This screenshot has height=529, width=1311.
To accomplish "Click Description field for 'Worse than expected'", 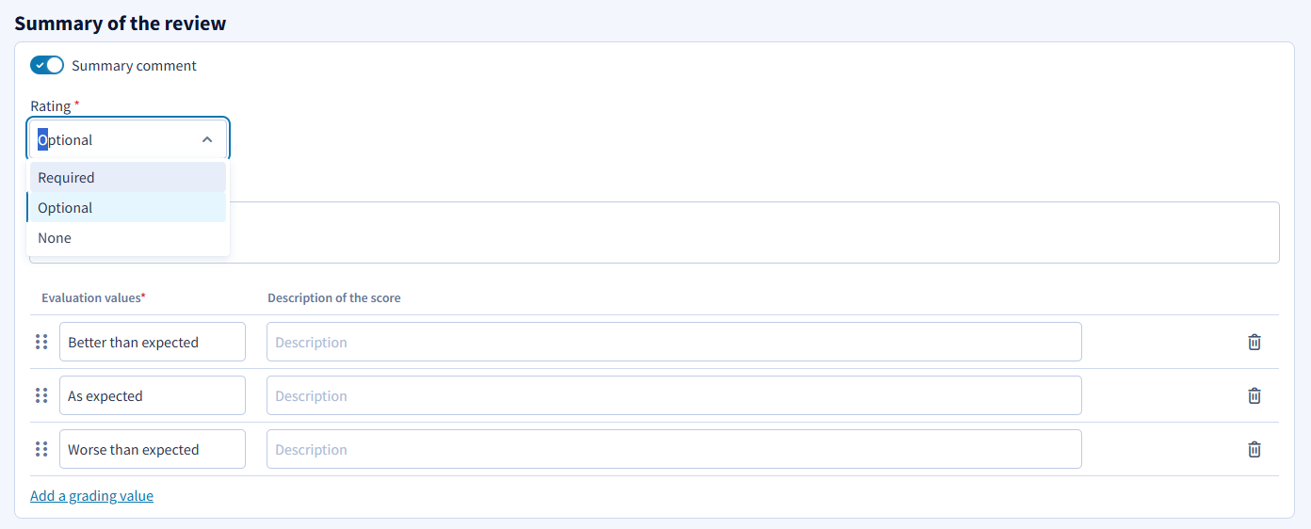I will 674,449.
